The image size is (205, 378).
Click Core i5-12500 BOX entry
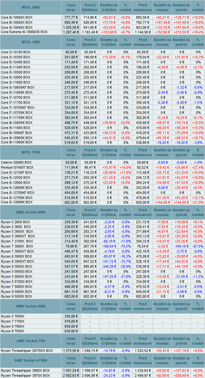16,178
